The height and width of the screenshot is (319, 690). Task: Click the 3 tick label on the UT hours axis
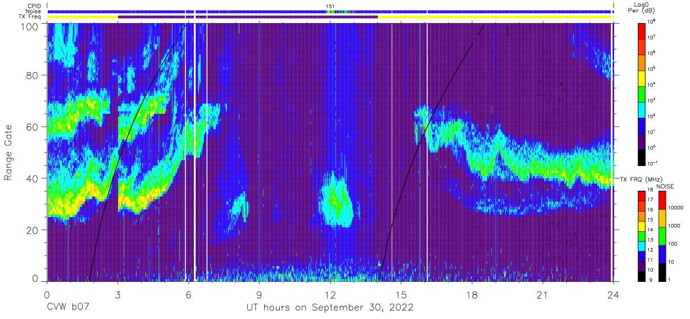[x=118, y=295]
